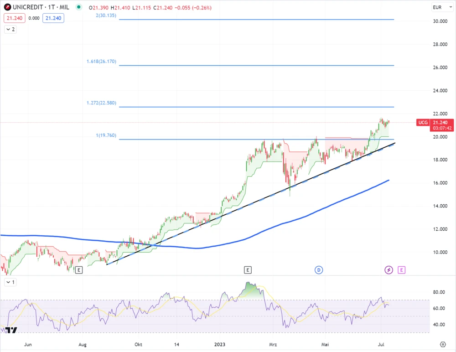Open the black earnings marker after 2023
Screen dimensions: 456x352
coord(248,270)
